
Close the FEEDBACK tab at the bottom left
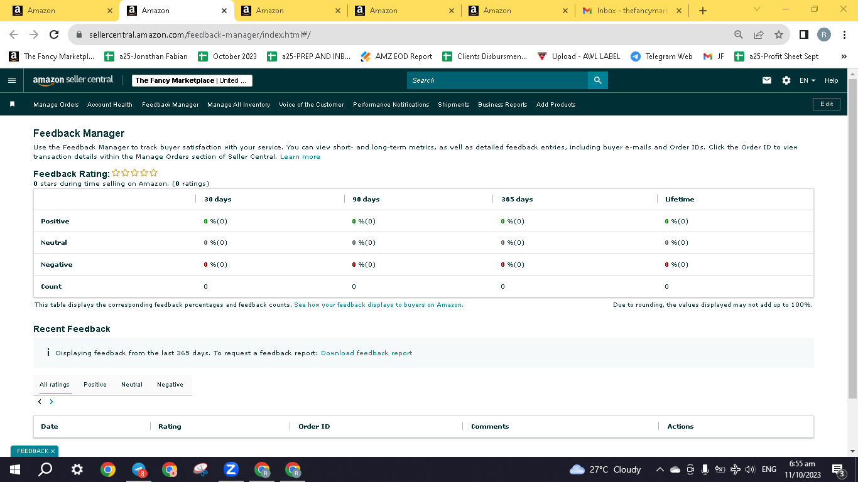click(53, 451)
